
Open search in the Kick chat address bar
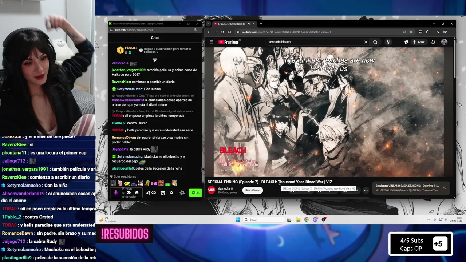click(196, 30)
